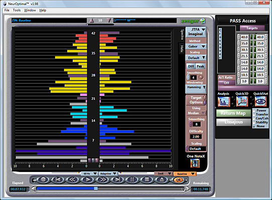Screen dimensions: 272x200
Task: Click the Target Options button
Action: point(196,100)
